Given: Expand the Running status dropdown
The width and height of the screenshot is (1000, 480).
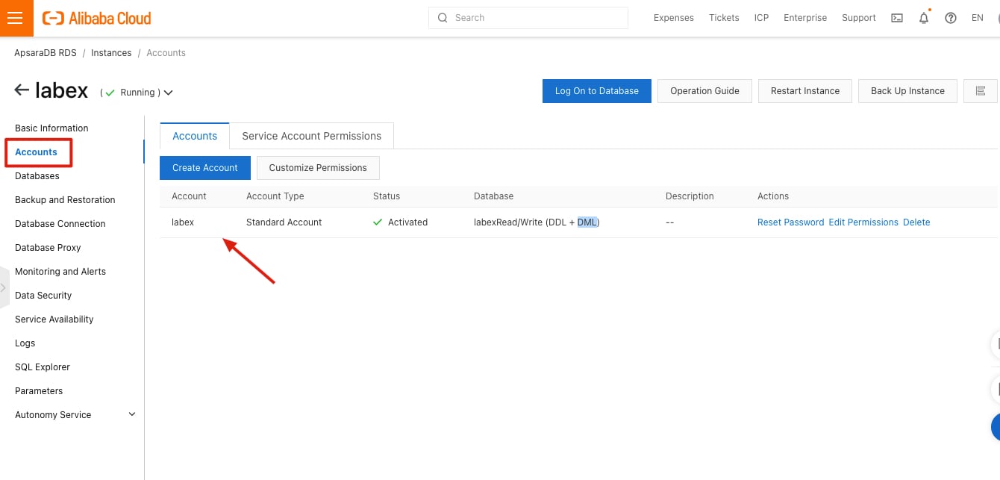Looking at the screenshot, I should tap(168, 93).
